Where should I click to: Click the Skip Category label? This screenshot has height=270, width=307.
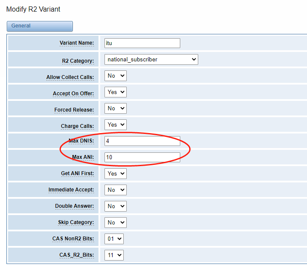coord(76,222)
